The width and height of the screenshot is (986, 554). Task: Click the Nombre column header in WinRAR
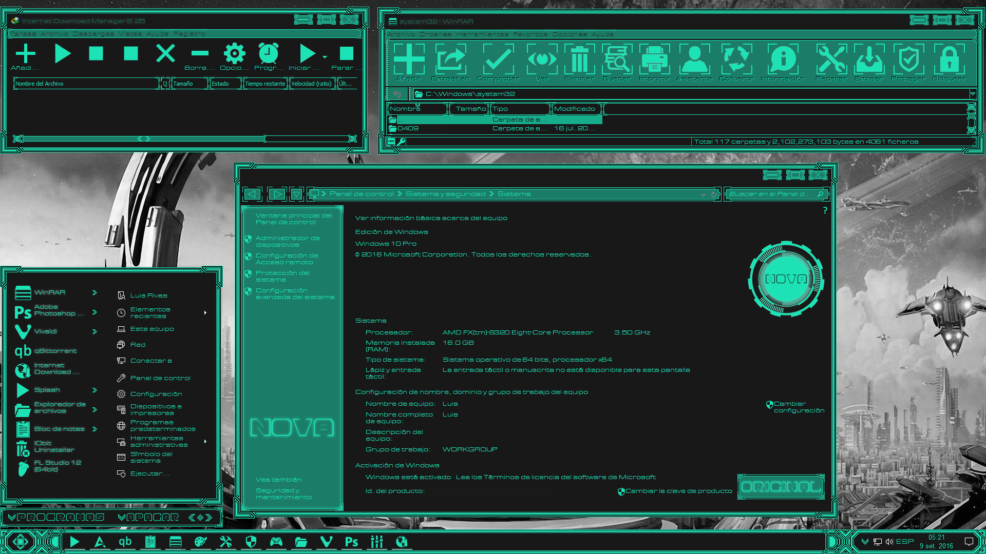click(418, 109)
